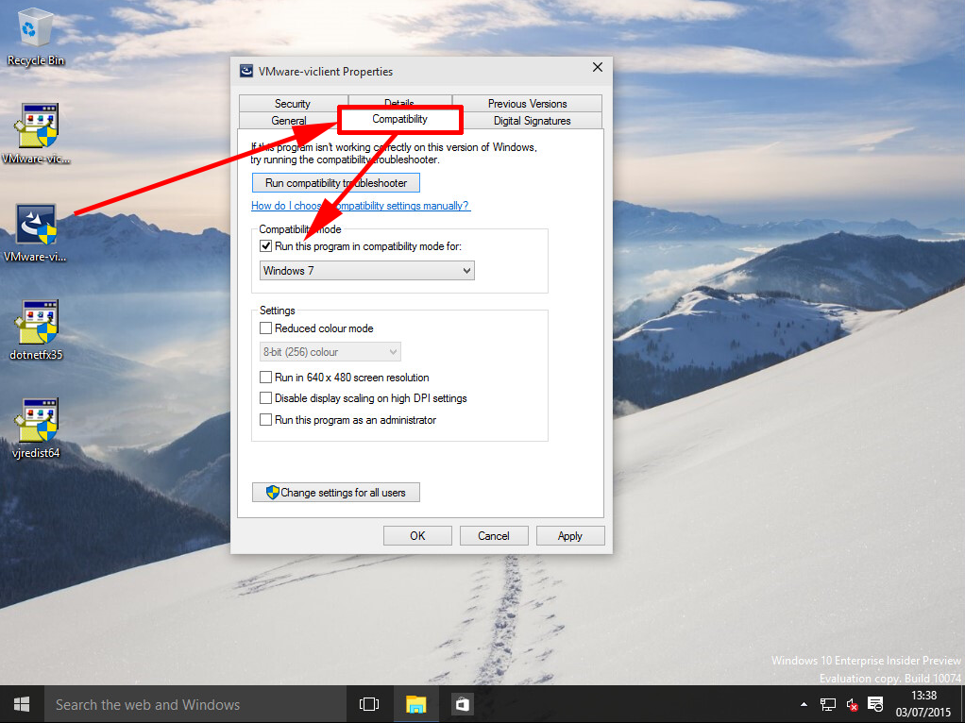965x723 pixels.
Task: Click the Cancel button
Action: 494,536
